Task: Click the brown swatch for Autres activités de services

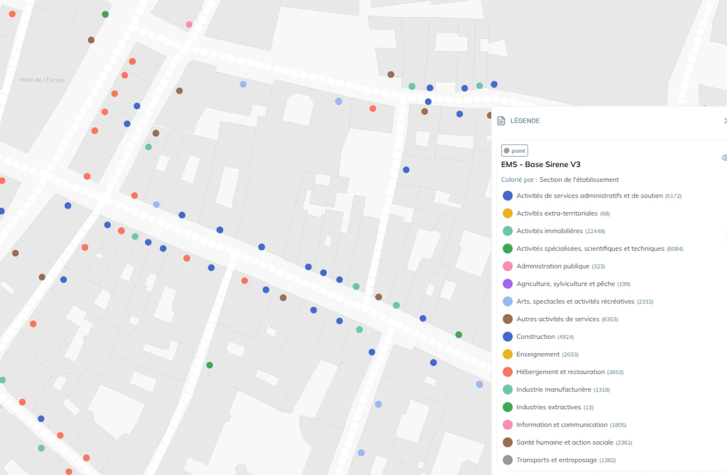Action: (507, 319)
